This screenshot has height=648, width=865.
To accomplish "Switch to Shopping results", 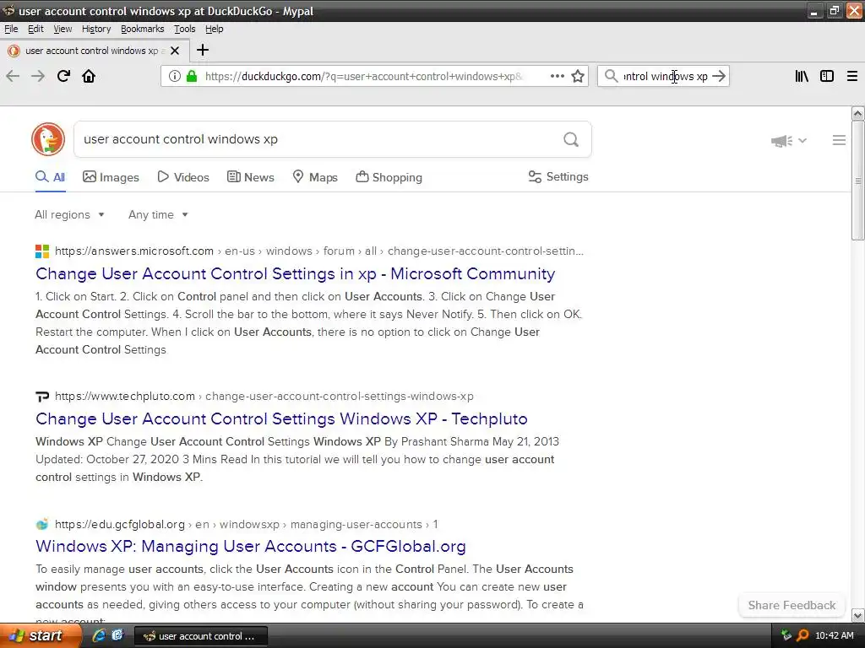I will (389, 177).
